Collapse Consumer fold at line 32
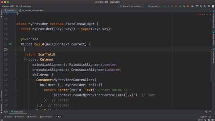215x121 pixels. click(x=15, y=80)
